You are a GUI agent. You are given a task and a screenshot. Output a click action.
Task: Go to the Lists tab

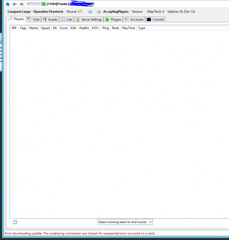click(x=67, y=20)
